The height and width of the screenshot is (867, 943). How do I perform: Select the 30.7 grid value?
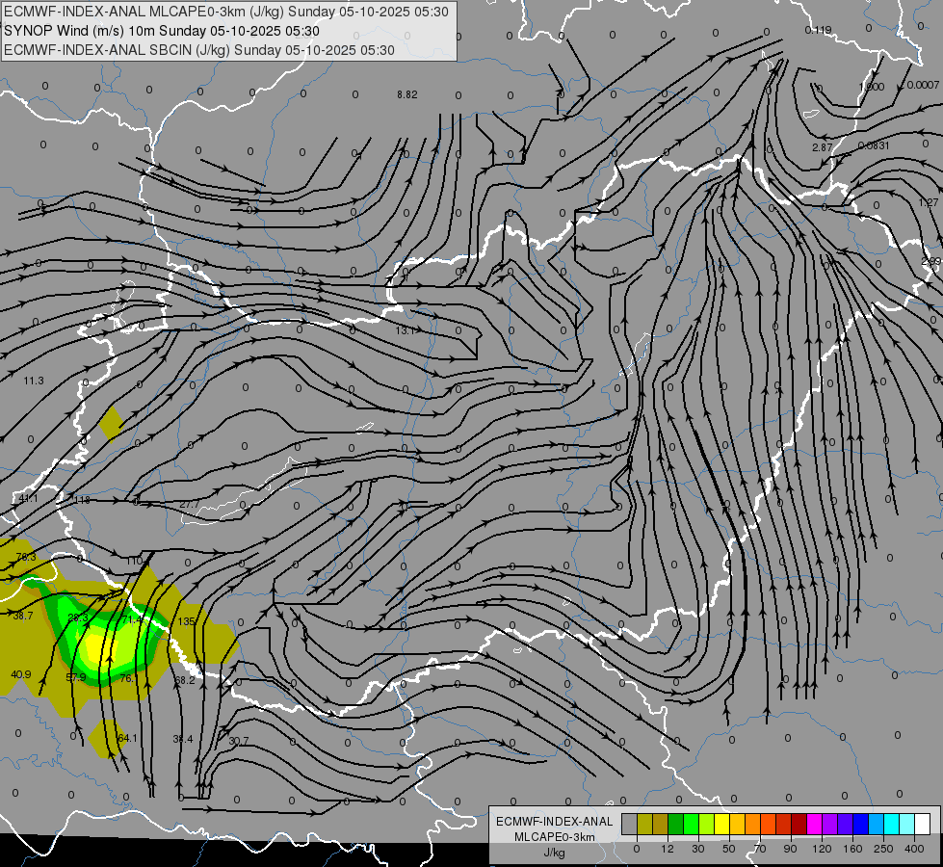[x=239, y=741]
